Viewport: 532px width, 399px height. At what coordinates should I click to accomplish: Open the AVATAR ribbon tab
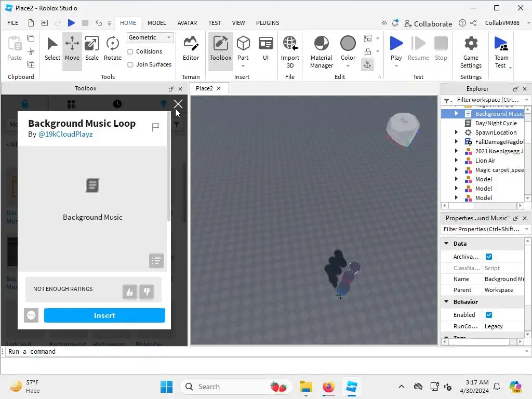(187, 23)
